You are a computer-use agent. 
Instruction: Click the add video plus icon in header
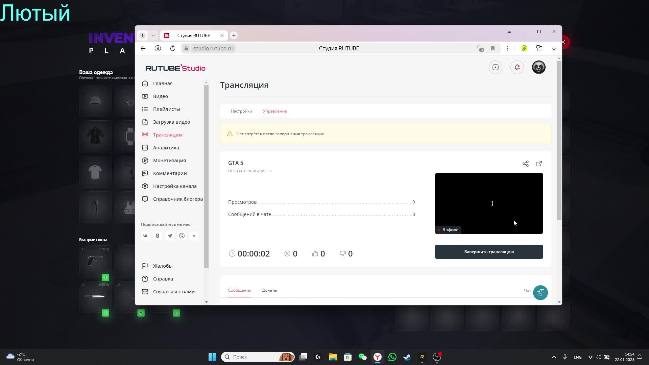click(x=496, y=67)
